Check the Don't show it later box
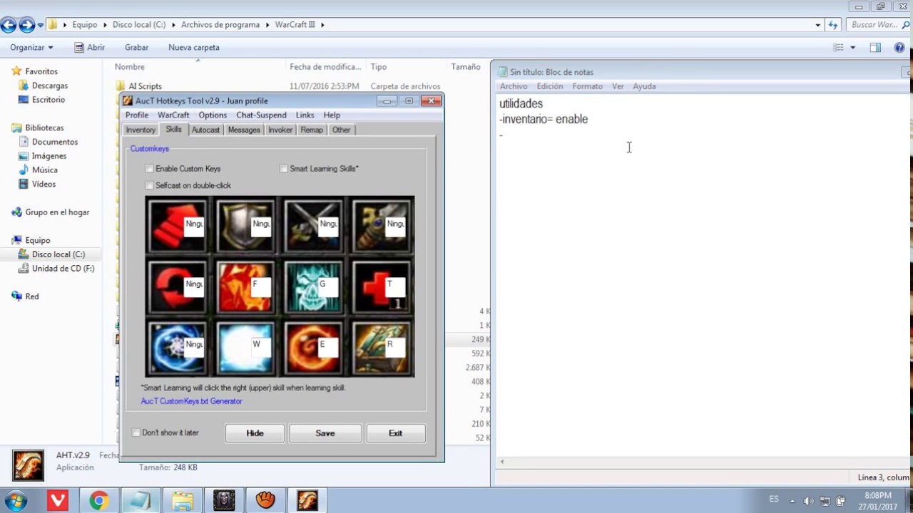This screenshot has height=513, width=913. [x=136, y=432]
